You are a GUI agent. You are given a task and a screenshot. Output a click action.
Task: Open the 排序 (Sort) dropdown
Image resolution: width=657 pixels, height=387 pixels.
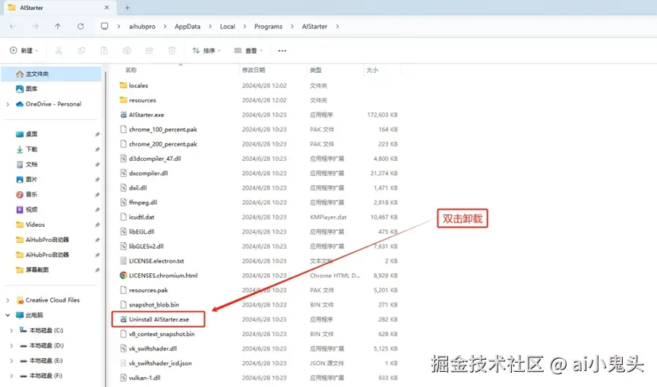[x=207, y=51]
